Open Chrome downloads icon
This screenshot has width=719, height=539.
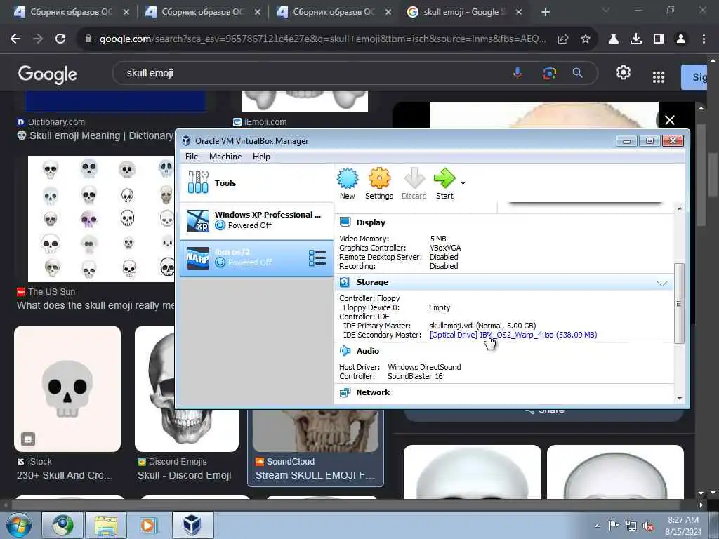[636, 39]
